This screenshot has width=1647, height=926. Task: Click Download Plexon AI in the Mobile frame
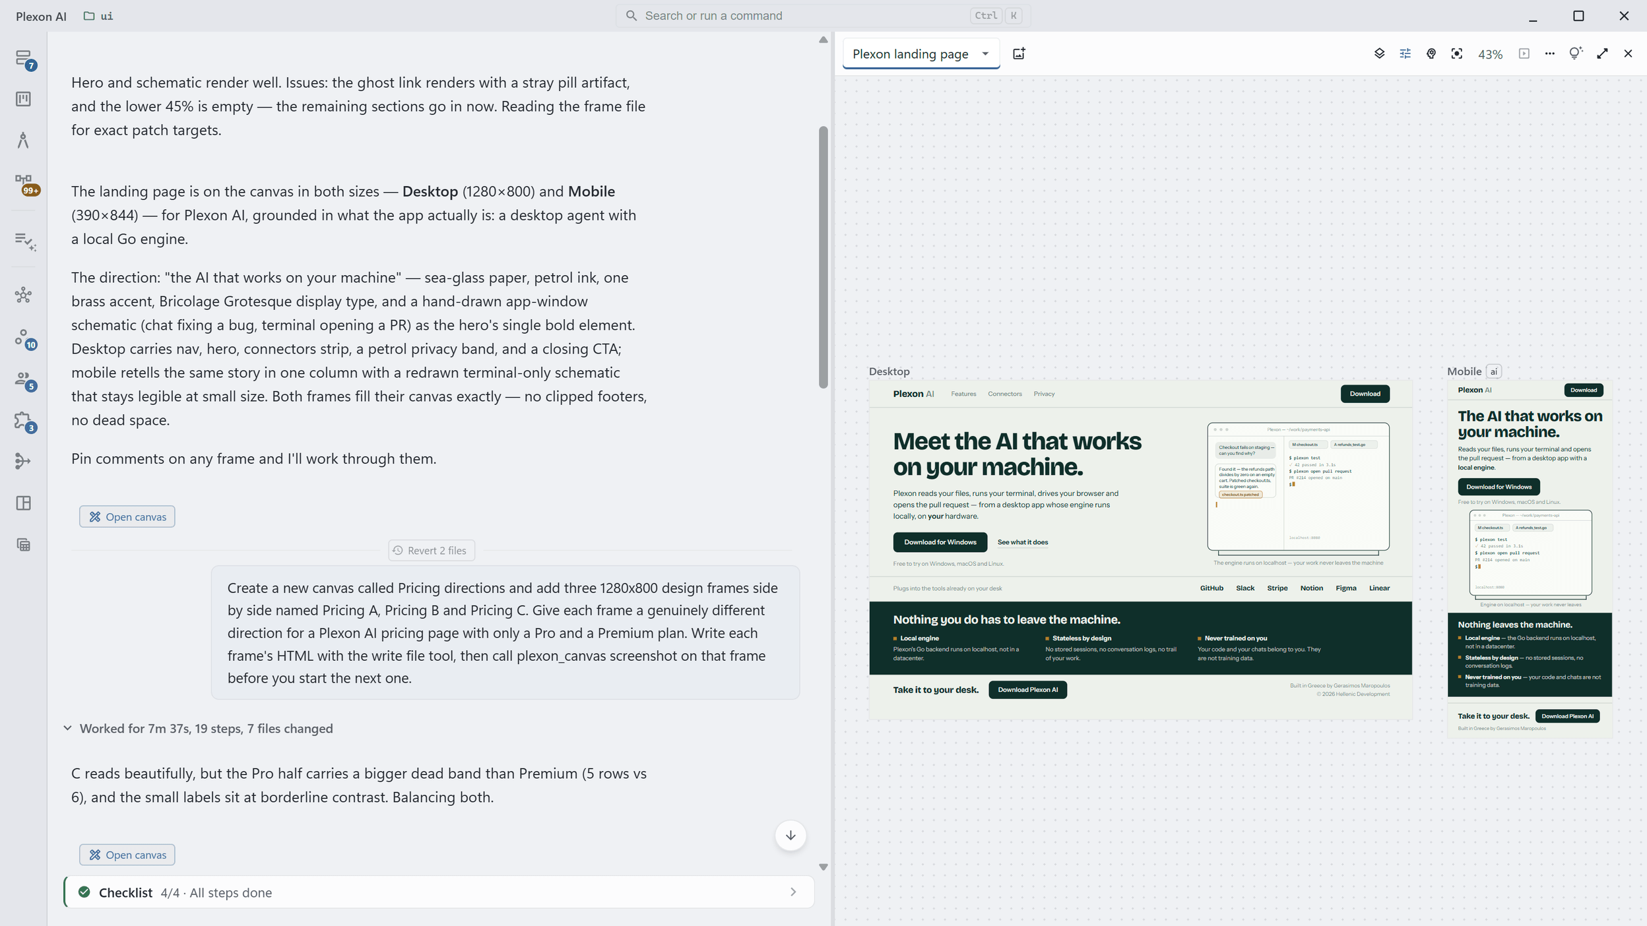pos(1567,716)
